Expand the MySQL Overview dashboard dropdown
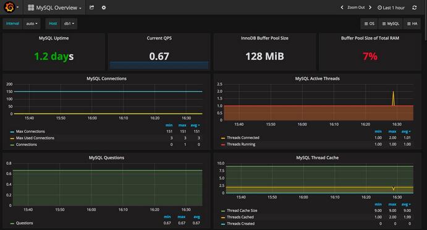This screenshot has height=230, width=427. (x=59, y=7)
